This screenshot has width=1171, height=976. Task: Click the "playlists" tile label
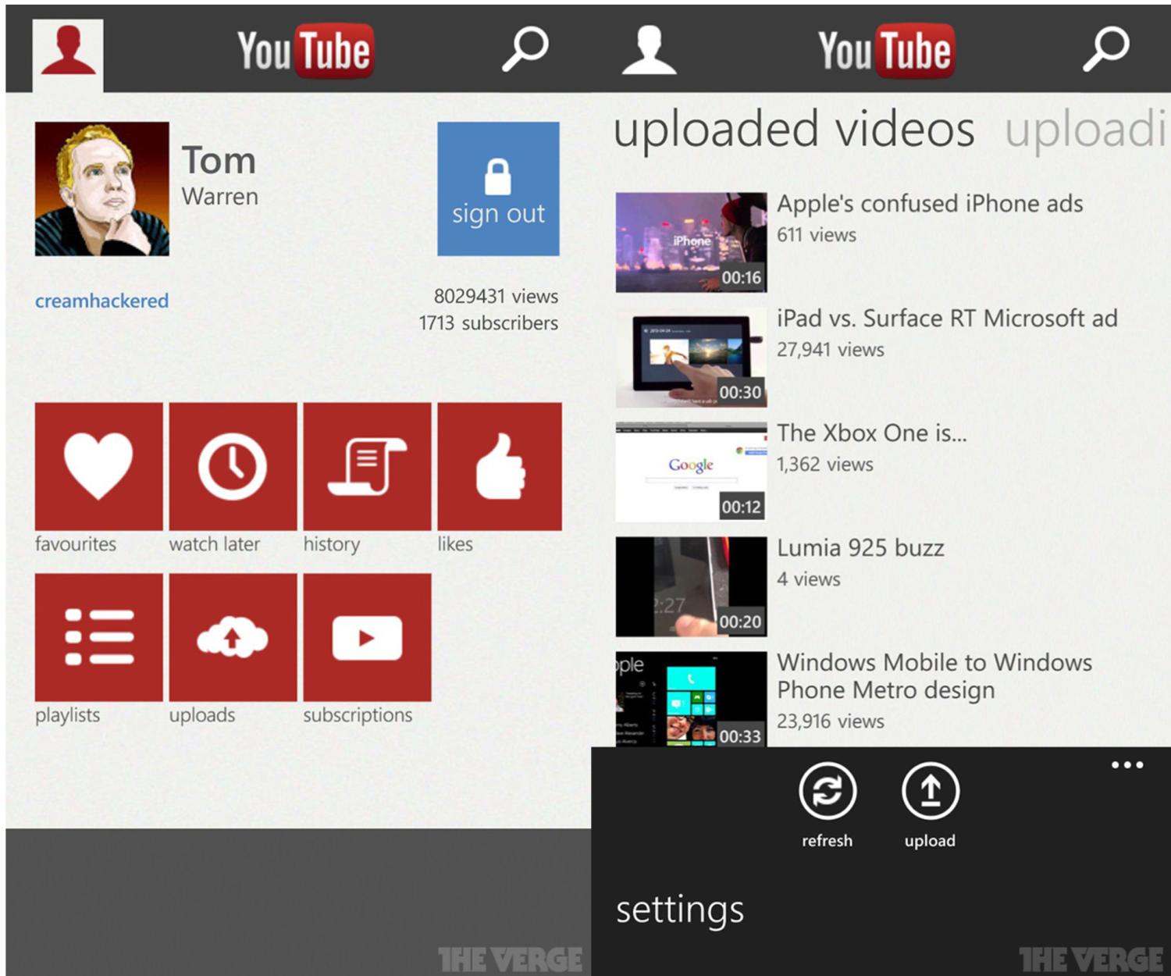tap(67, 716)
